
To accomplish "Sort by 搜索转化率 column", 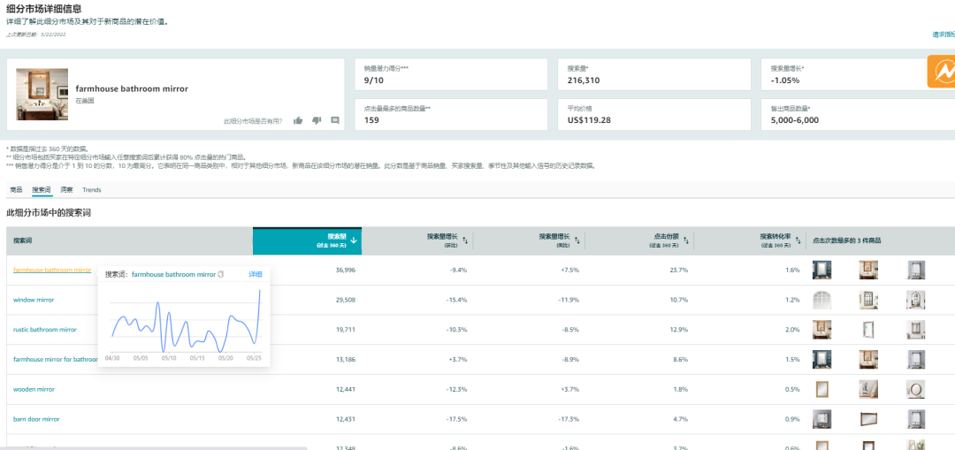I will click(x=798, y=240).
